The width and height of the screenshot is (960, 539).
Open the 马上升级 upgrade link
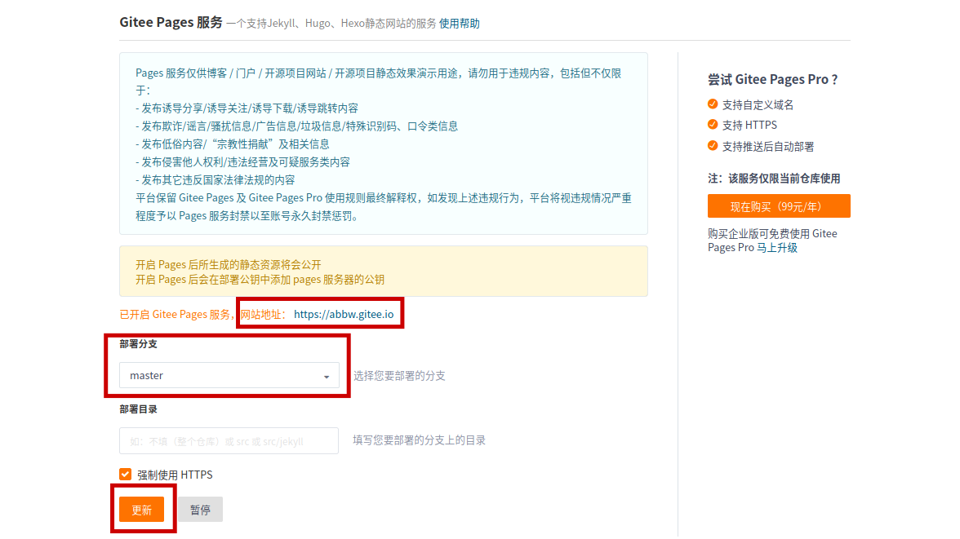pyautogui.click(x=777, y=248)
